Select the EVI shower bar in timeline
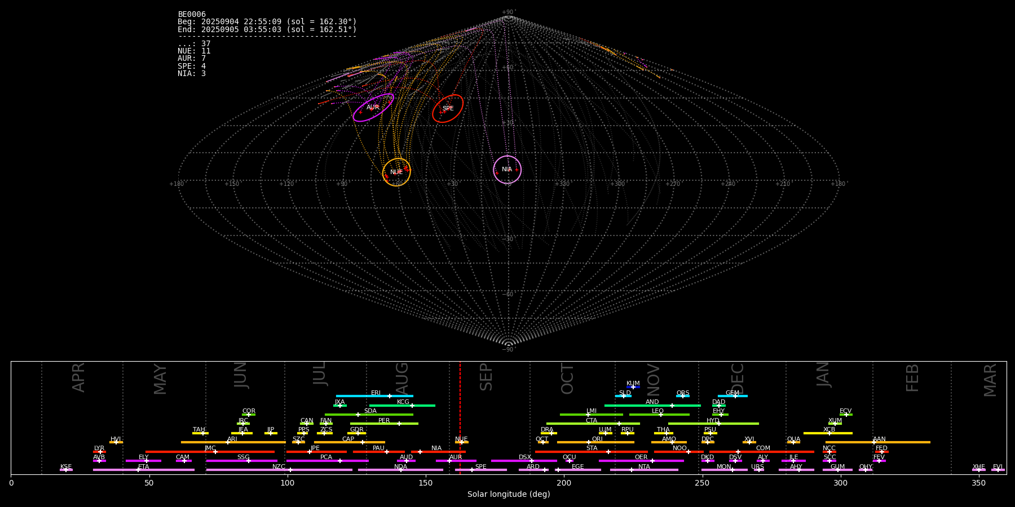 pos(998,470)
